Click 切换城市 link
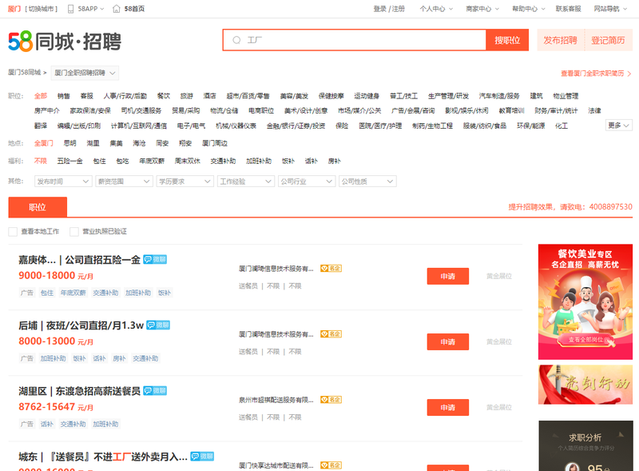The height and width of the screenshot is (471, 639). click(42, 9)
